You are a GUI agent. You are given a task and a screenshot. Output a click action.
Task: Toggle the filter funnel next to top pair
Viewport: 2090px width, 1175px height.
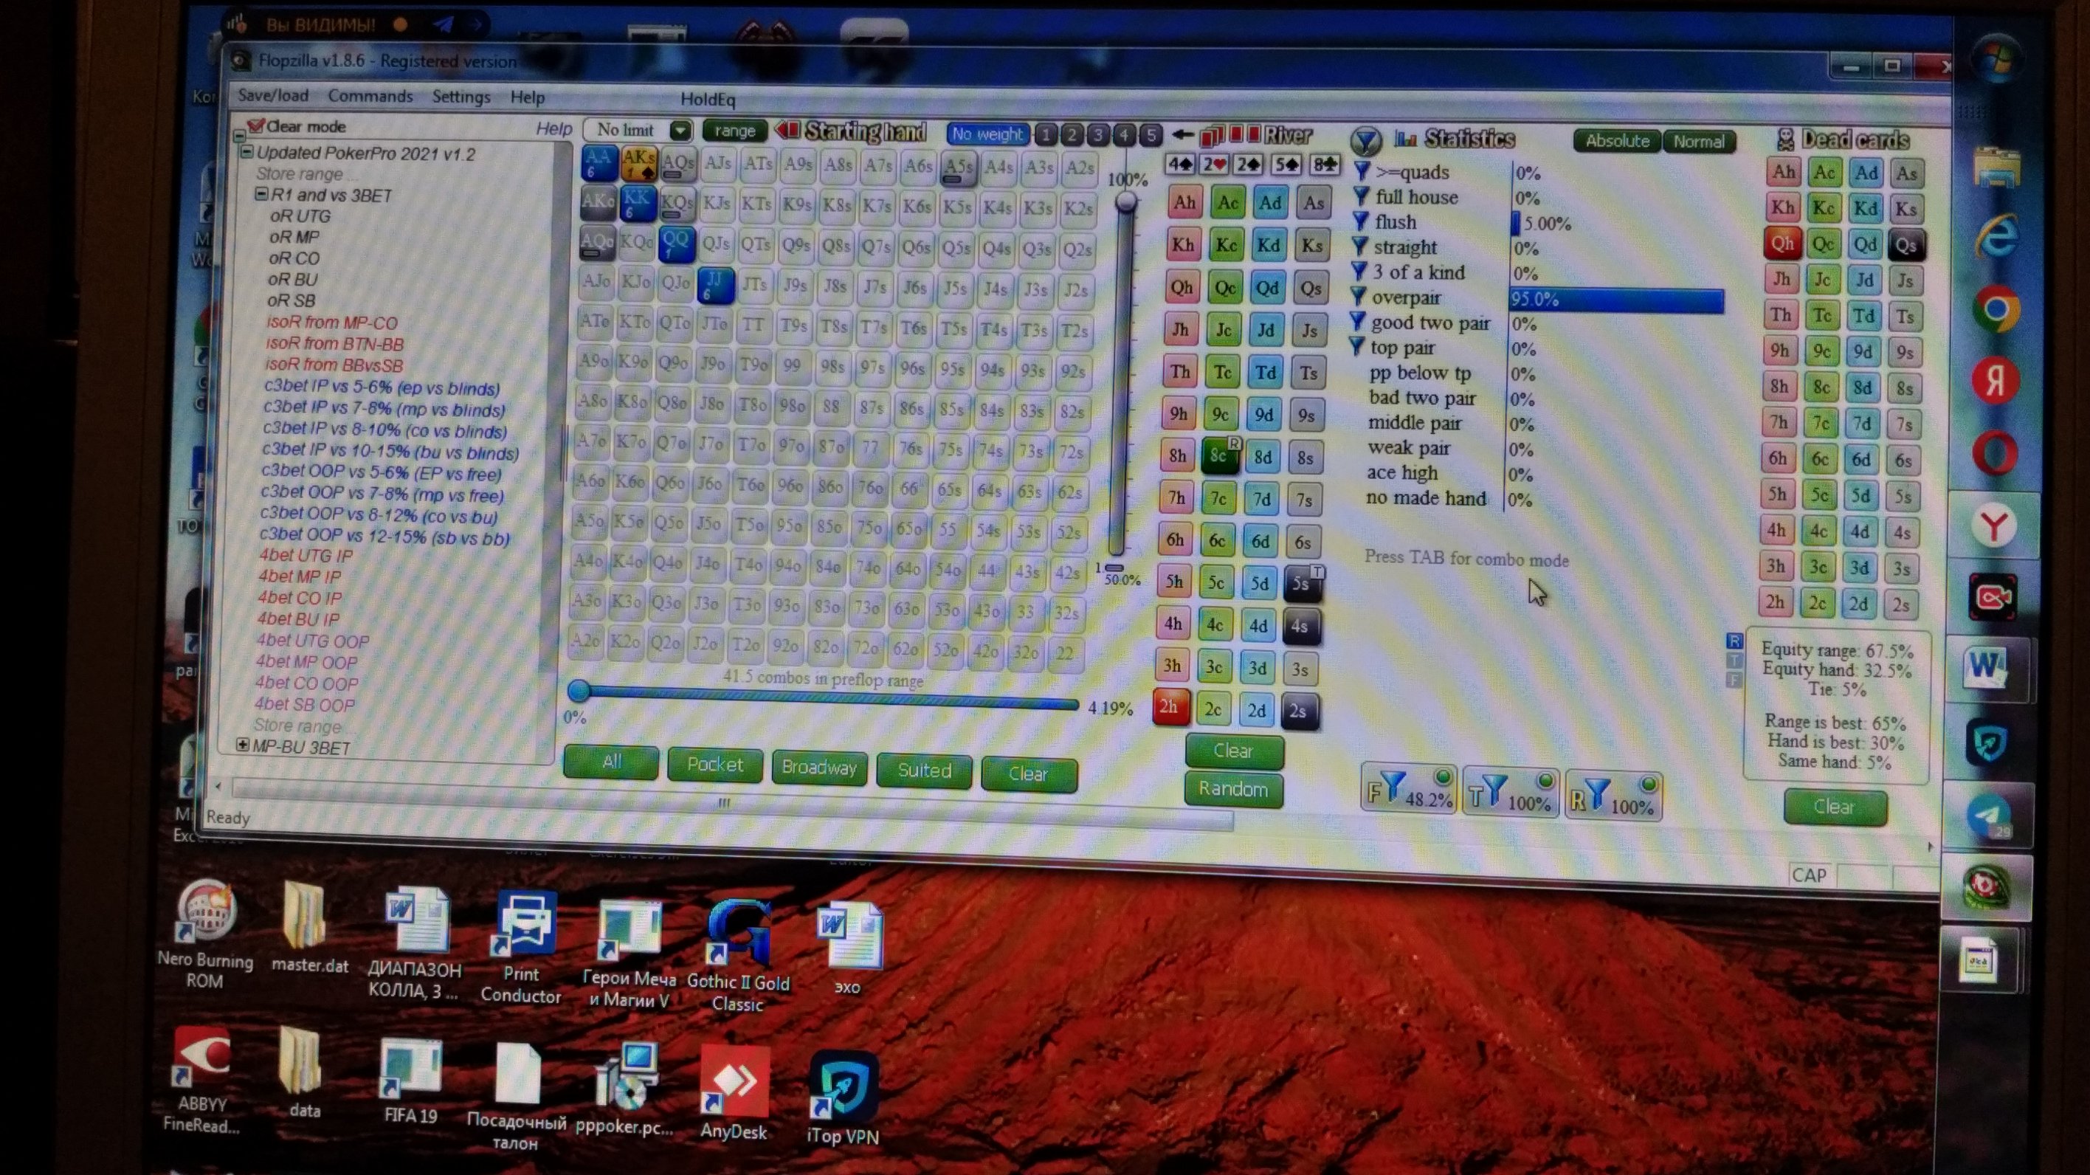pos(1357,346)
